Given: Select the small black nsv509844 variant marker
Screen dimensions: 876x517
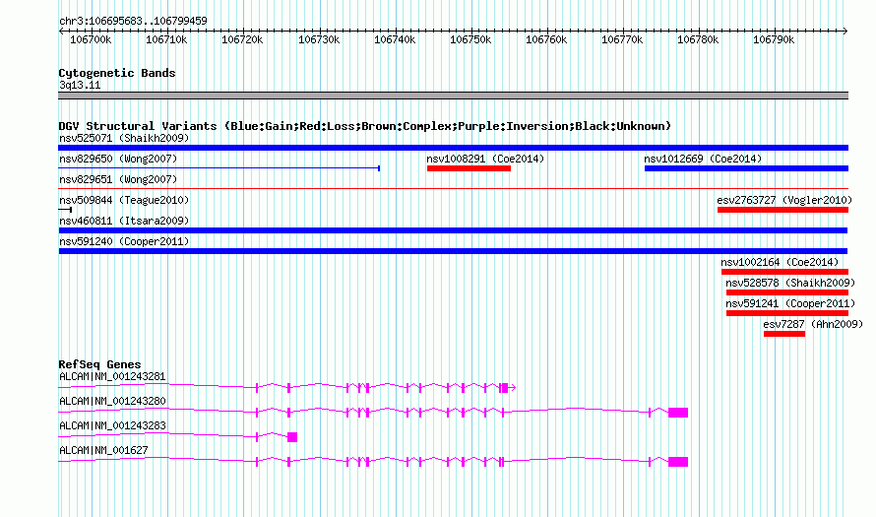Looking at the screenshot, I should 65,210.
